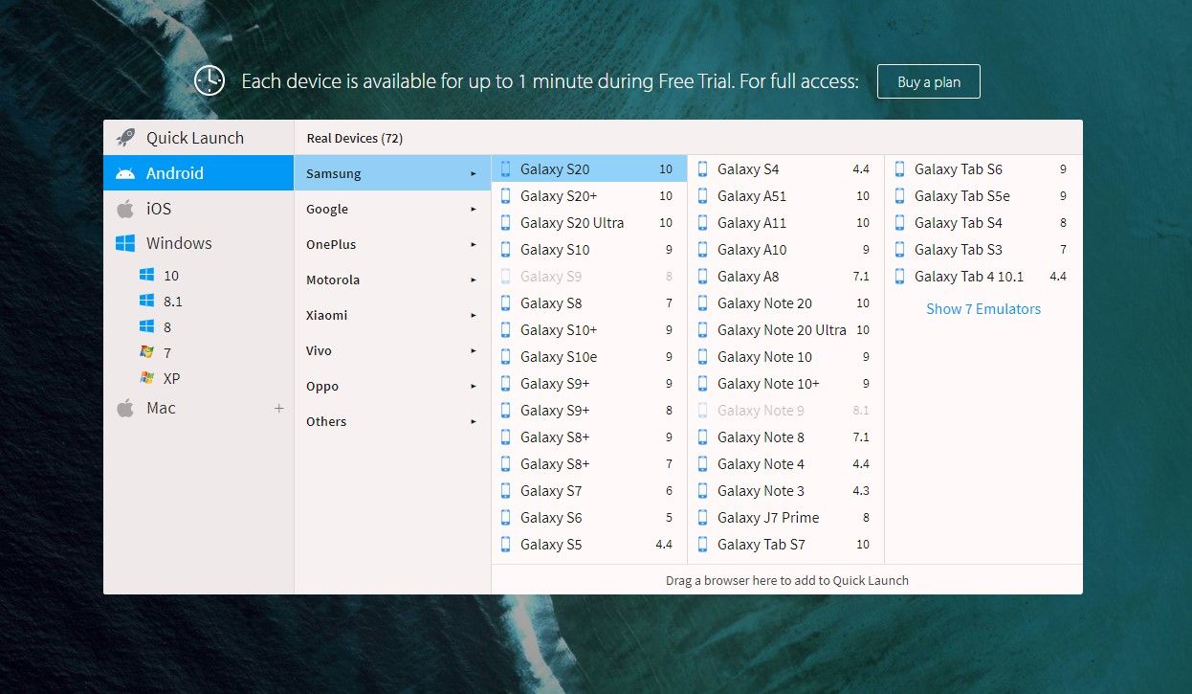
Task: Expand the Mac section with plus sign
Action: click(x=279, y=409)
